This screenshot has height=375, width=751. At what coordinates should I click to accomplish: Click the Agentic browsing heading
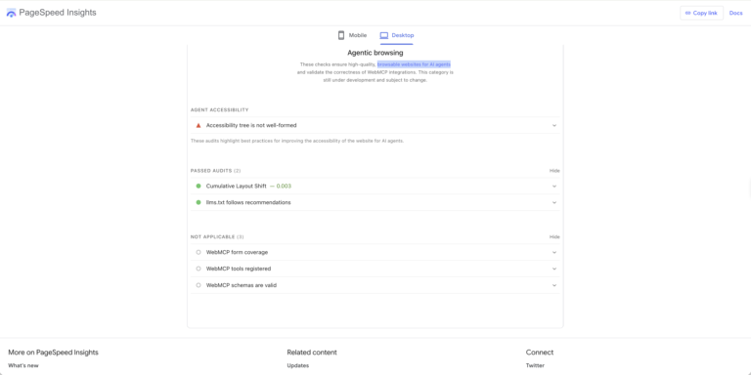click(x=375, y=53)
